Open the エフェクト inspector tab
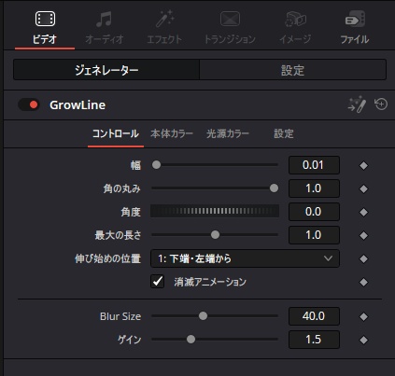This screenshot has height=376, width=395. (164, 28)
